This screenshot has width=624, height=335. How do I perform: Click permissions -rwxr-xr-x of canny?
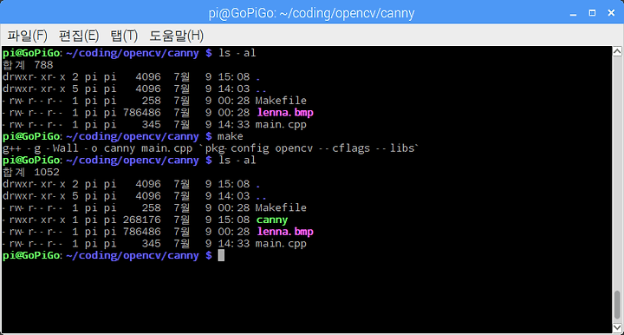pyautogui.click(x=34, y=220)
